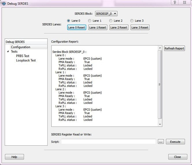The height and width of the screenshot is (165, 192).
Task: Choose the Lane 2 radio option
Action: 111,21
